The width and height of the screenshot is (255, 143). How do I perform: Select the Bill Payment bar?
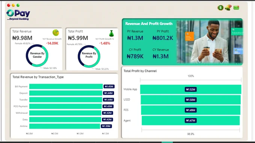[x=66, y=86]
